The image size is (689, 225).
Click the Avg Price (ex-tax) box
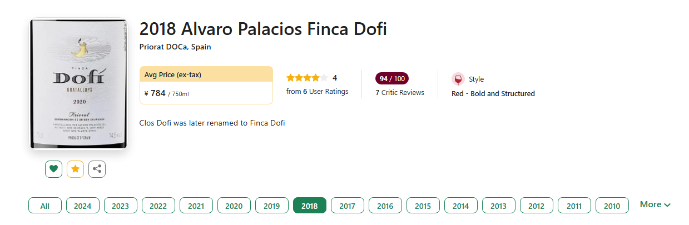click(206, 85)
